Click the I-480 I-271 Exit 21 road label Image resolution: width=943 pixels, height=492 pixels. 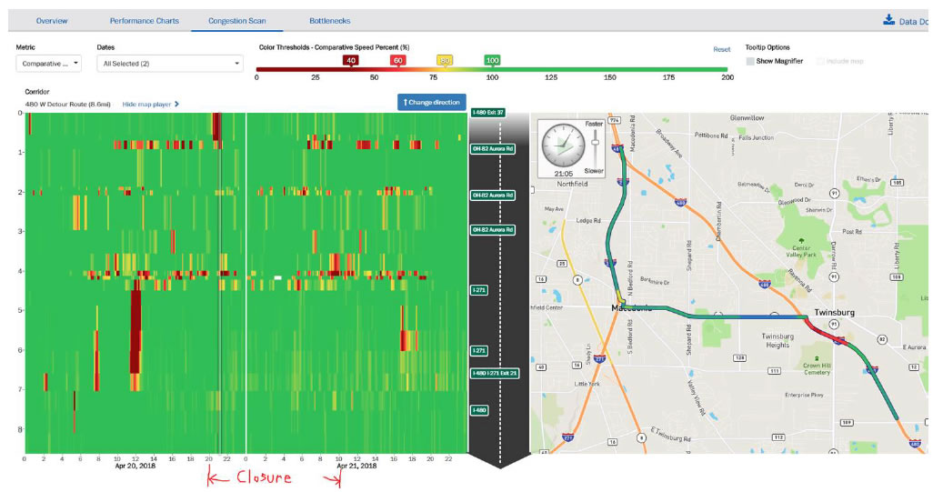click(495, 373)
